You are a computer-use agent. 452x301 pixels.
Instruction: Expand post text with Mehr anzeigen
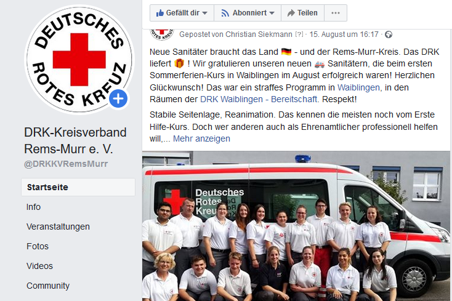pyautogui.click(x=201, y=139)
